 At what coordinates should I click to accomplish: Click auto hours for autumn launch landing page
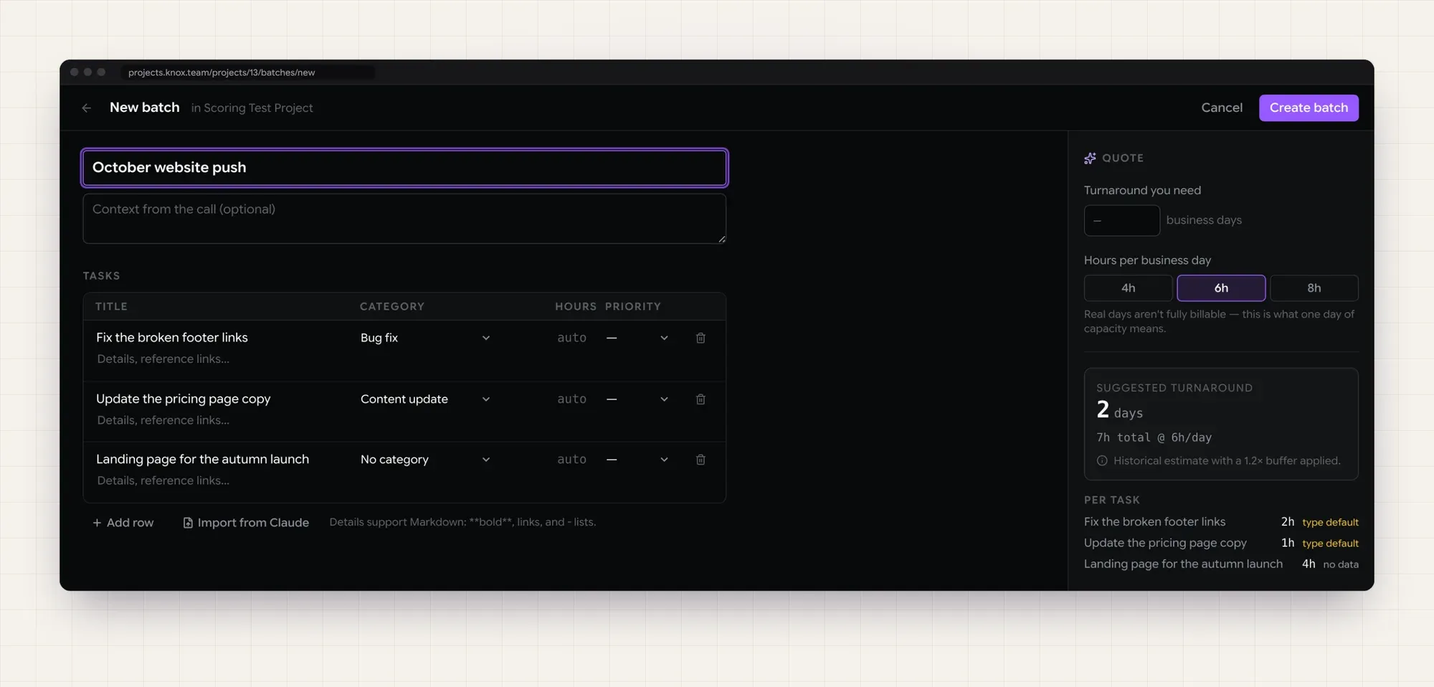pos(571,460)
